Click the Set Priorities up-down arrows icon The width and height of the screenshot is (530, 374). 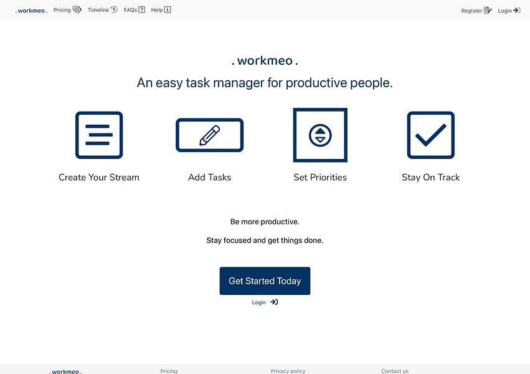(x=320, y=135)
